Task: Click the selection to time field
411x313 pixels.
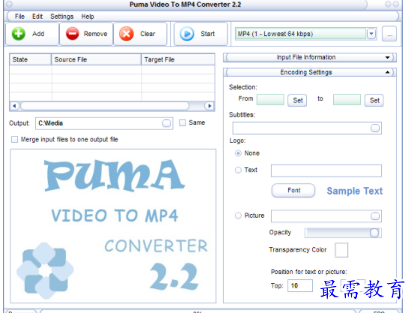Action: click(x=347, y=100)
